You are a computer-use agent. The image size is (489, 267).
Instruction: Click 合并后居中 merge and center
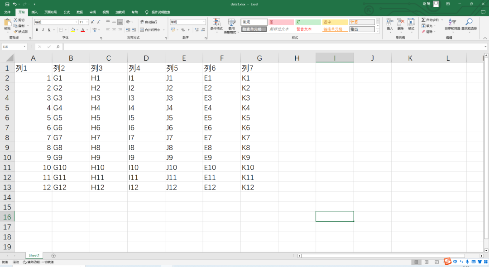[x=150, y=30]
